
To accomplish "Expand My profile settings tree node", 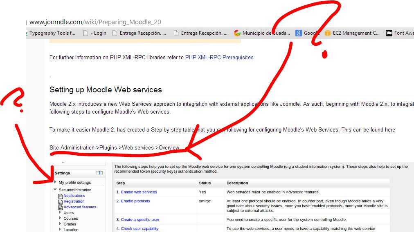I will tap(55, 182).
